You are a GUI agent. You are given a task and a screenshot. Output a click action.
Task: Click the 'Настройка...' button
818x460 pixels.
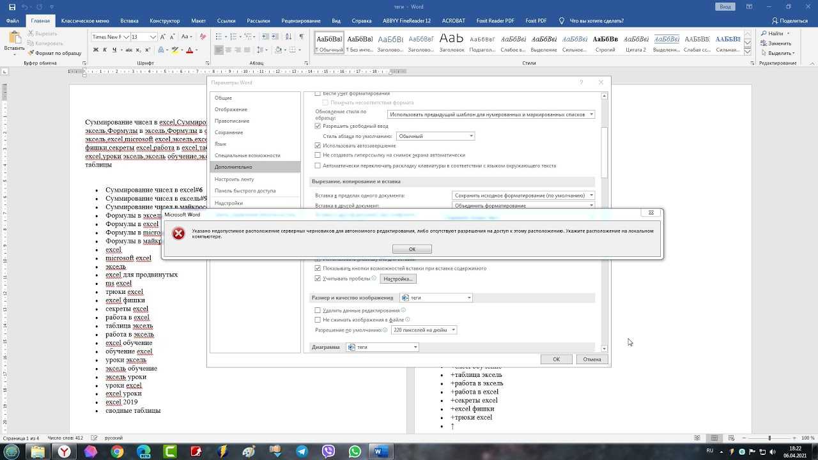[398, 279]
